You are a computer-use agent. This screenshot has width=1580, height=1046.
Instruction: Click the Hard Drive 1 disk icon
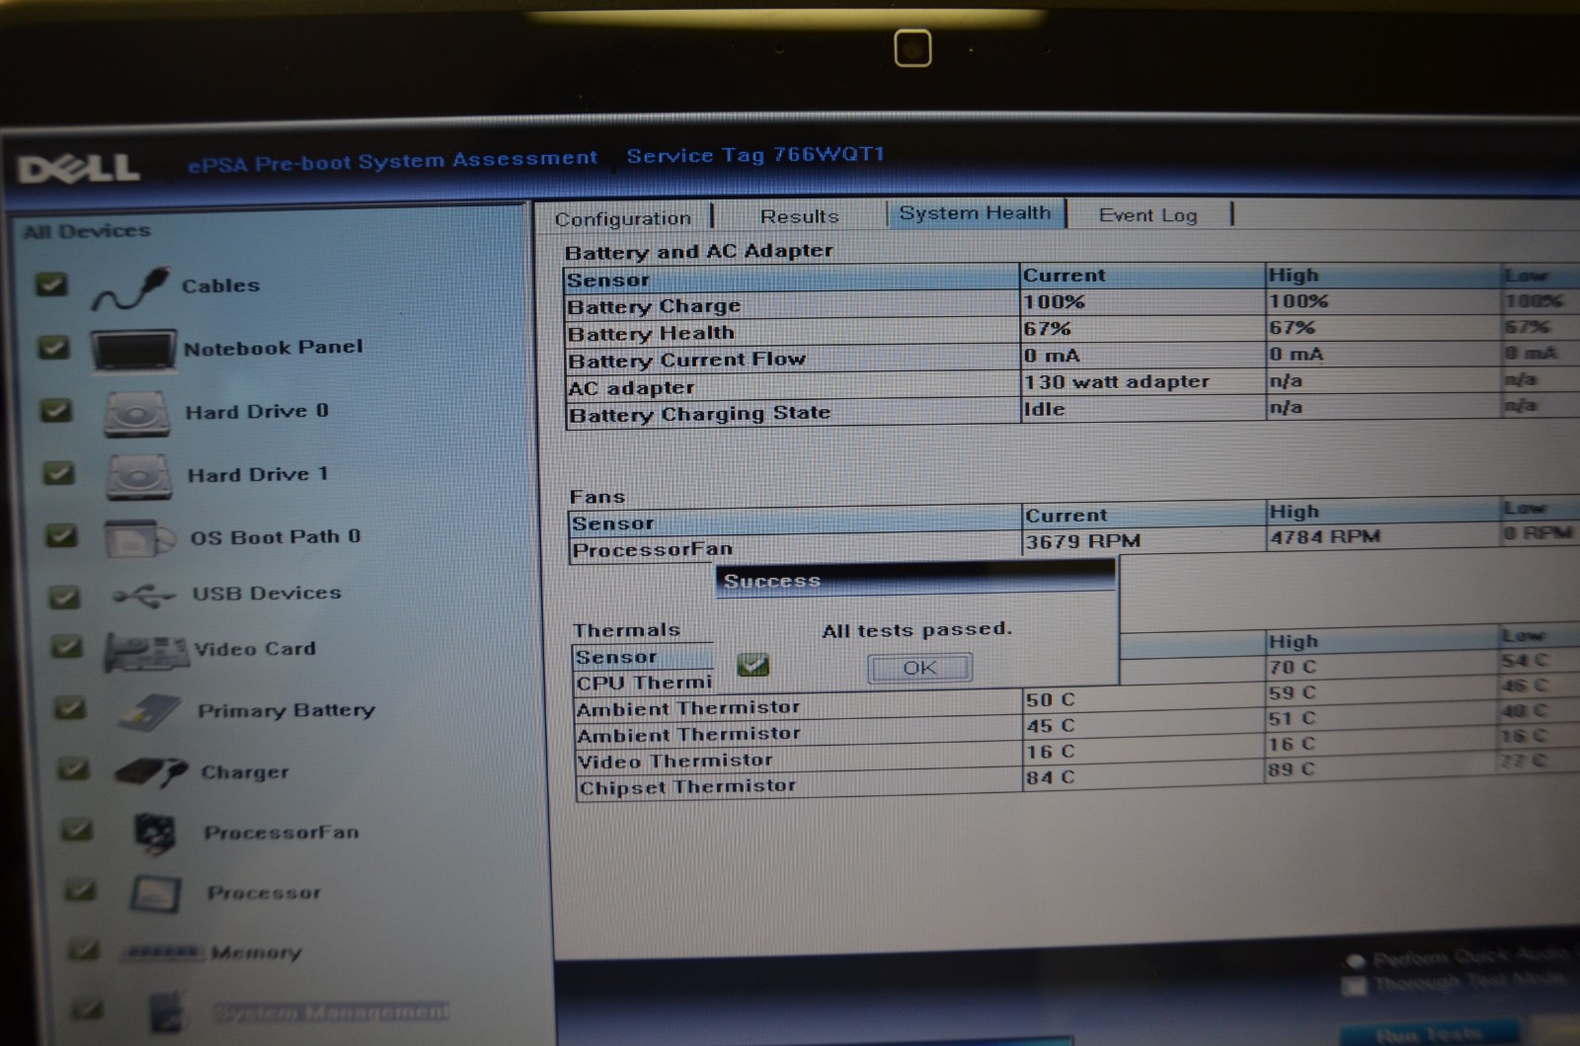(x=139, y=476)
